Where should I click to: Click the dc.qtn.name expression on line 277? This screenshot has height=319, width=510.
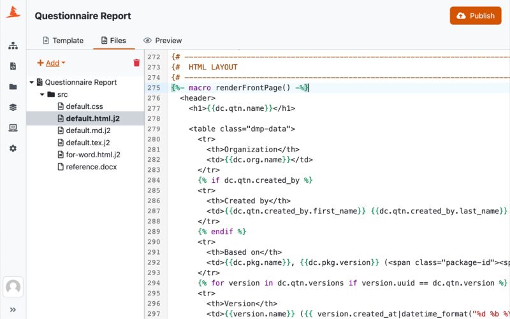coord(240,108)
